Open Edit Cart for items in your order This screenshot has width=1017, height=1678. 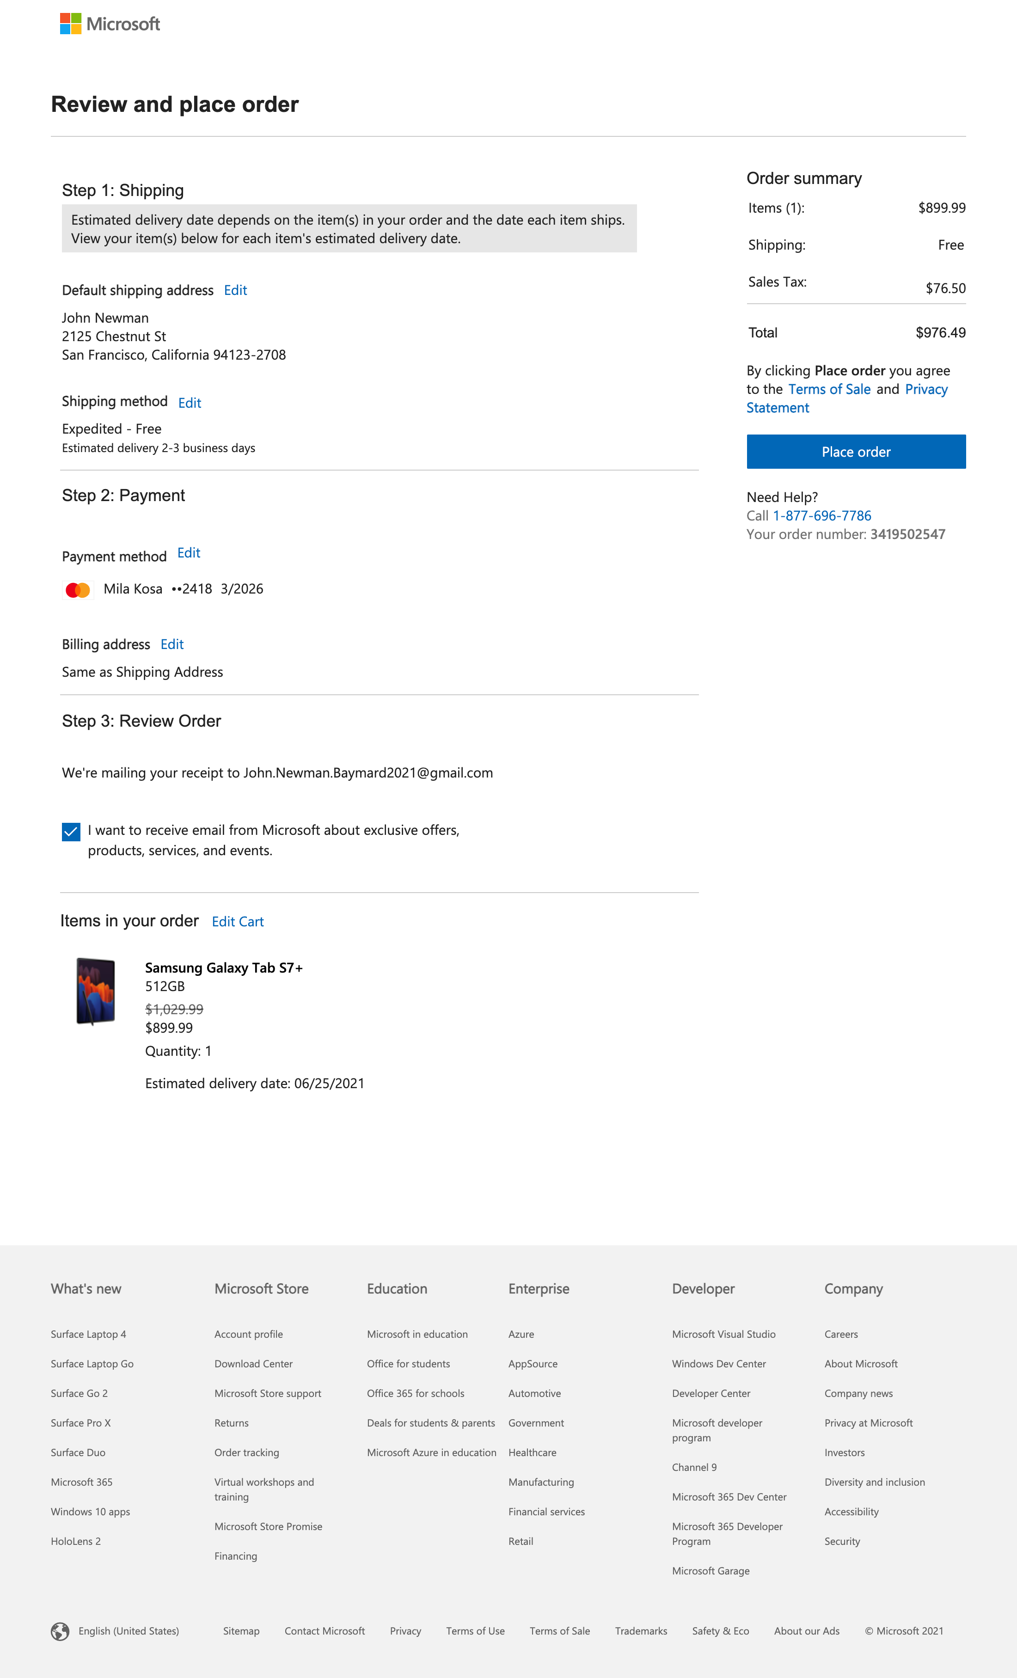pyautogui.click(x=238, y=921)
